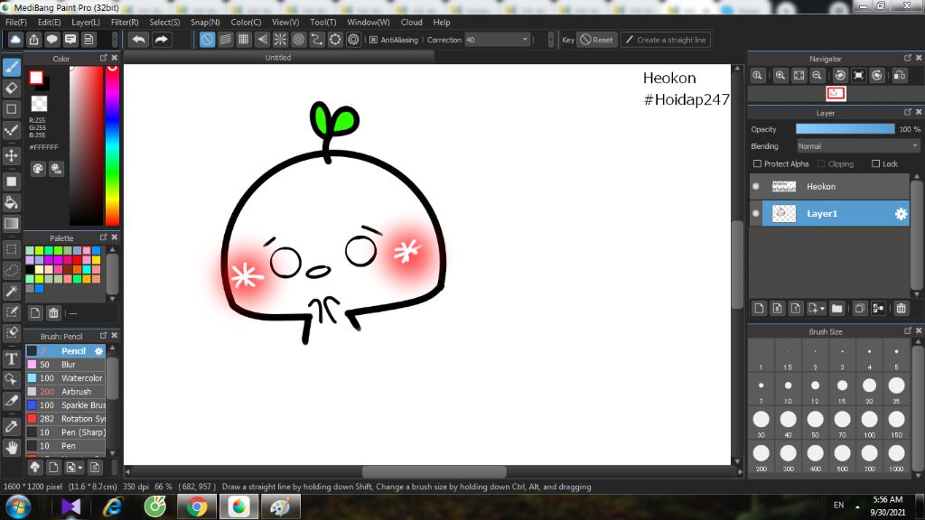Viewport: 925px width, 520px height.
Task: Enable Protect Alpha checkbox
Action: coord(757,163)
